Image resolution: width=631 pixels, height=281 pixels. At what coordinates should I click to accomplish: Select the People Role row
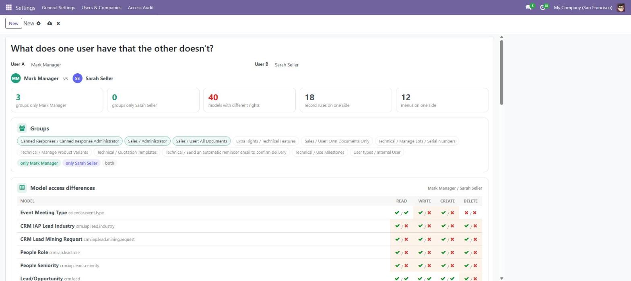pyautogui.click(x=250, y=252)
